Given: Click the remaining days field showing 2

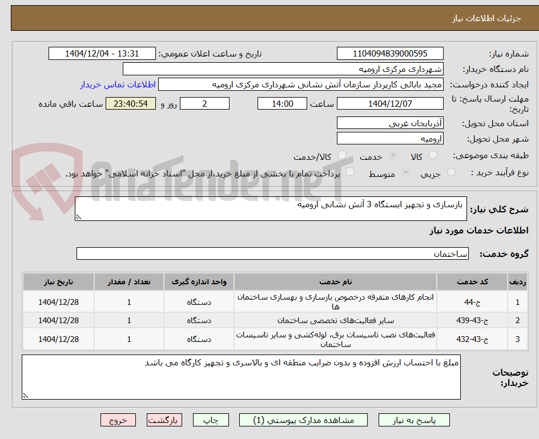Looking at the screenshot, I should point(204,103).
